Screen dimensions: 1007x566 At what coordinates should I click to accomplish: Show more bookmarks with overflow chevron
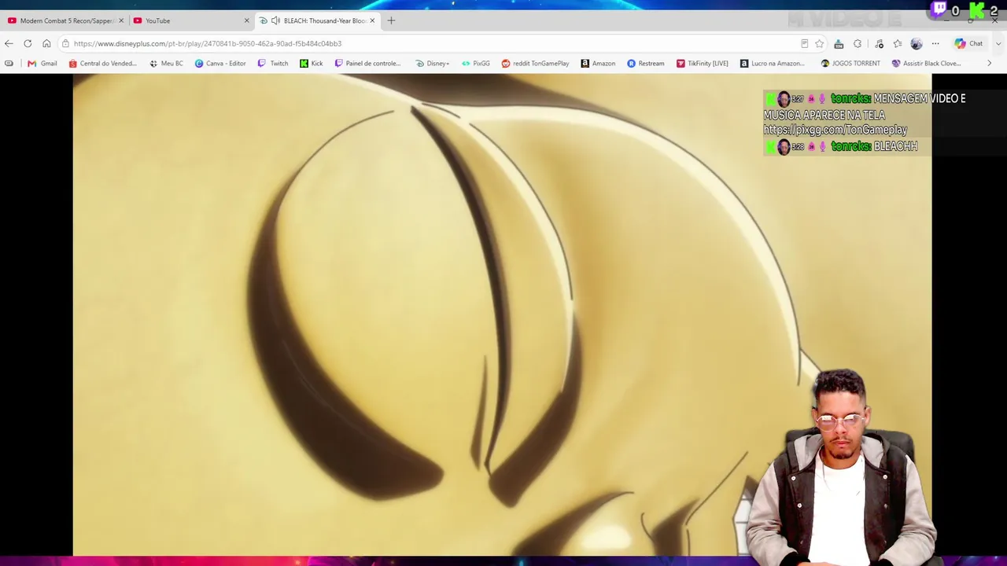(989, 63)
